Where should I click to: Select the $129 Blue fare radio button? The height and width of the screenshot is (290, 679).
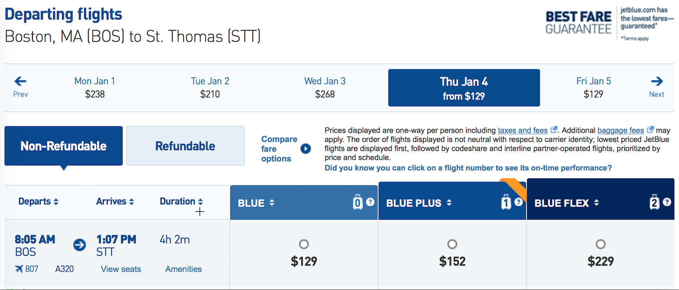[x=304, y=244]
